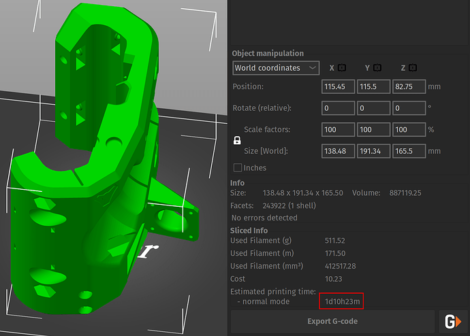Select the Size Z field 165.5
Image resolution: width=470 pixels, height=336 pixels.
pyautogui.click(x=409, y=151)
